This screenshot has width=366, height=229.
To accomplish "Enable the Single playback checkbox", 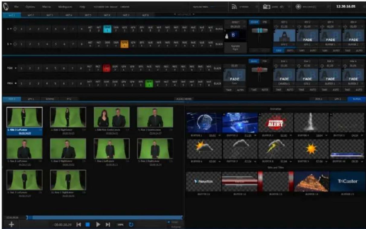I will 169,222.
